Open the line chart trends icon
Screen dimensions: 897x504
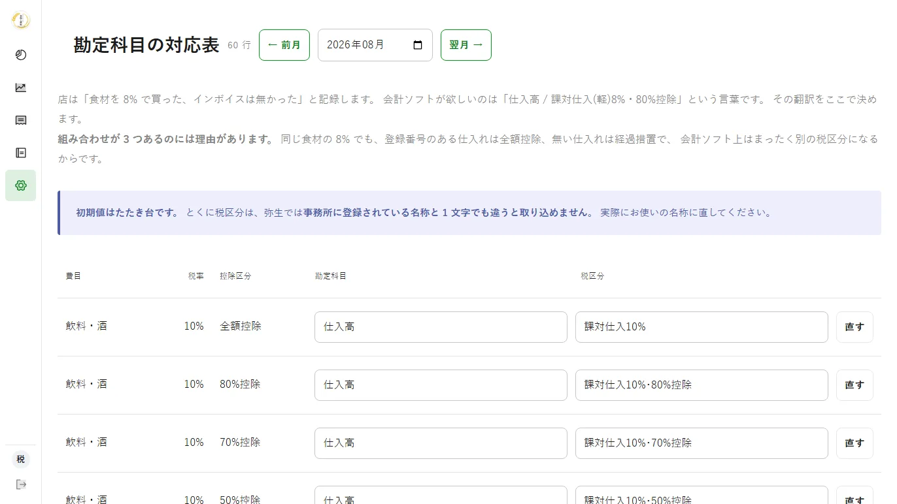[21, 87]
